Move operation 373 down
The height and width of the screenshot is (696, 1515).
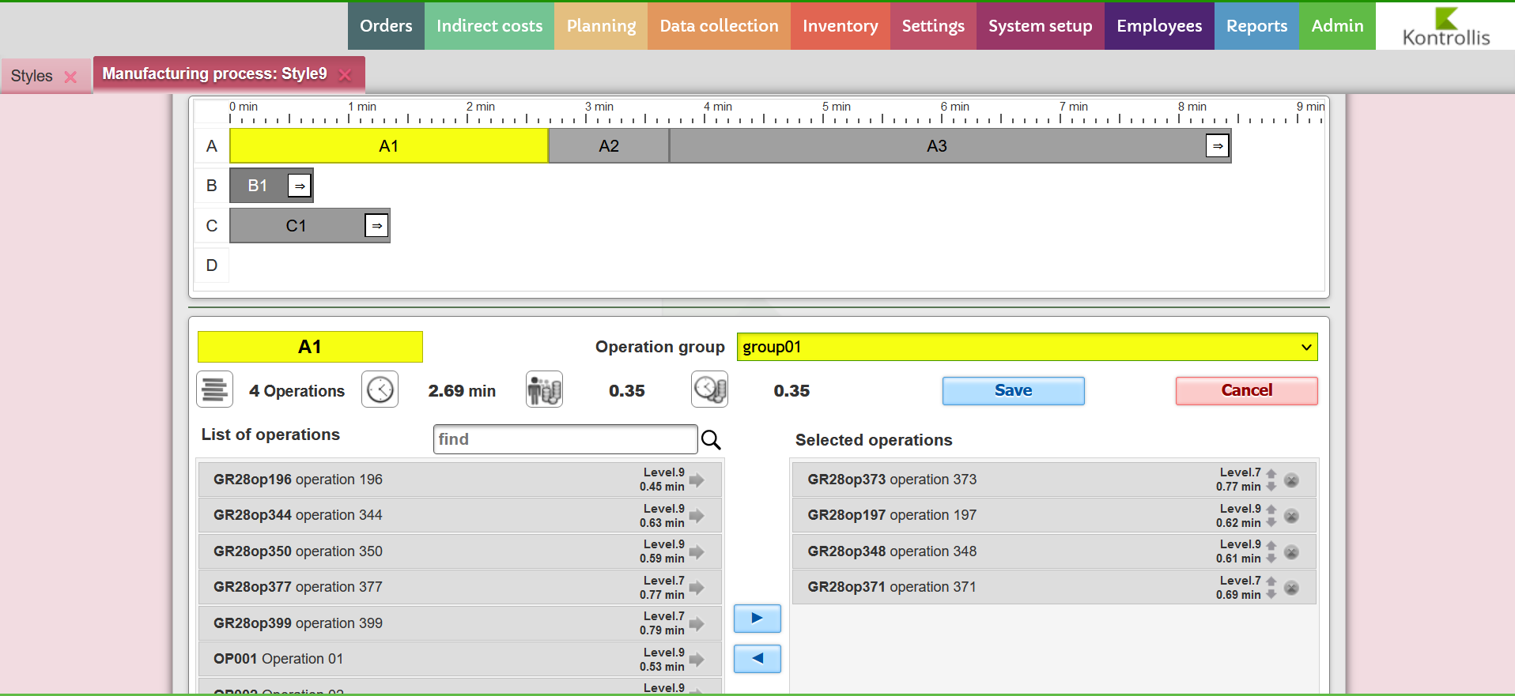pyautogui.click(x=1271, y=487)
